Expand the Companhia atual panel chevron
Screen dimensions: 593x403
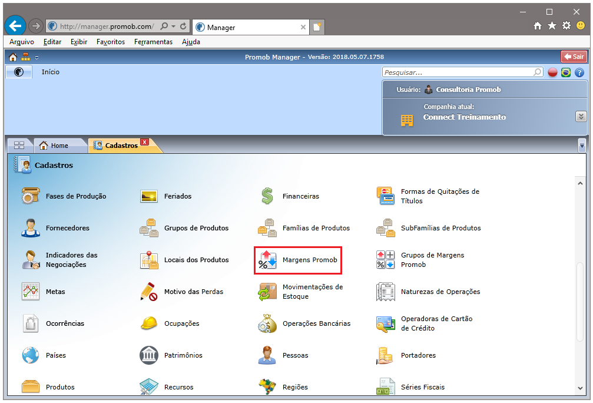[x=581, y=116]
